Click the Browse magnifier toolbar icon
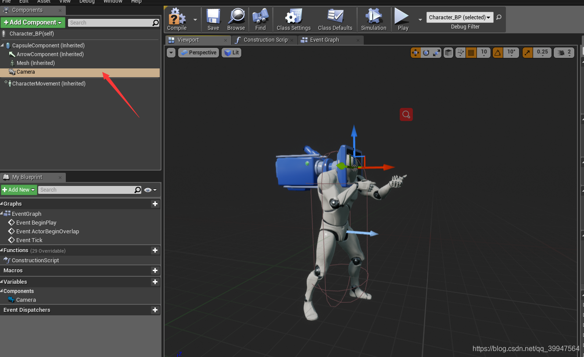This screenshot has height=357, width=584. click(236, 20)
